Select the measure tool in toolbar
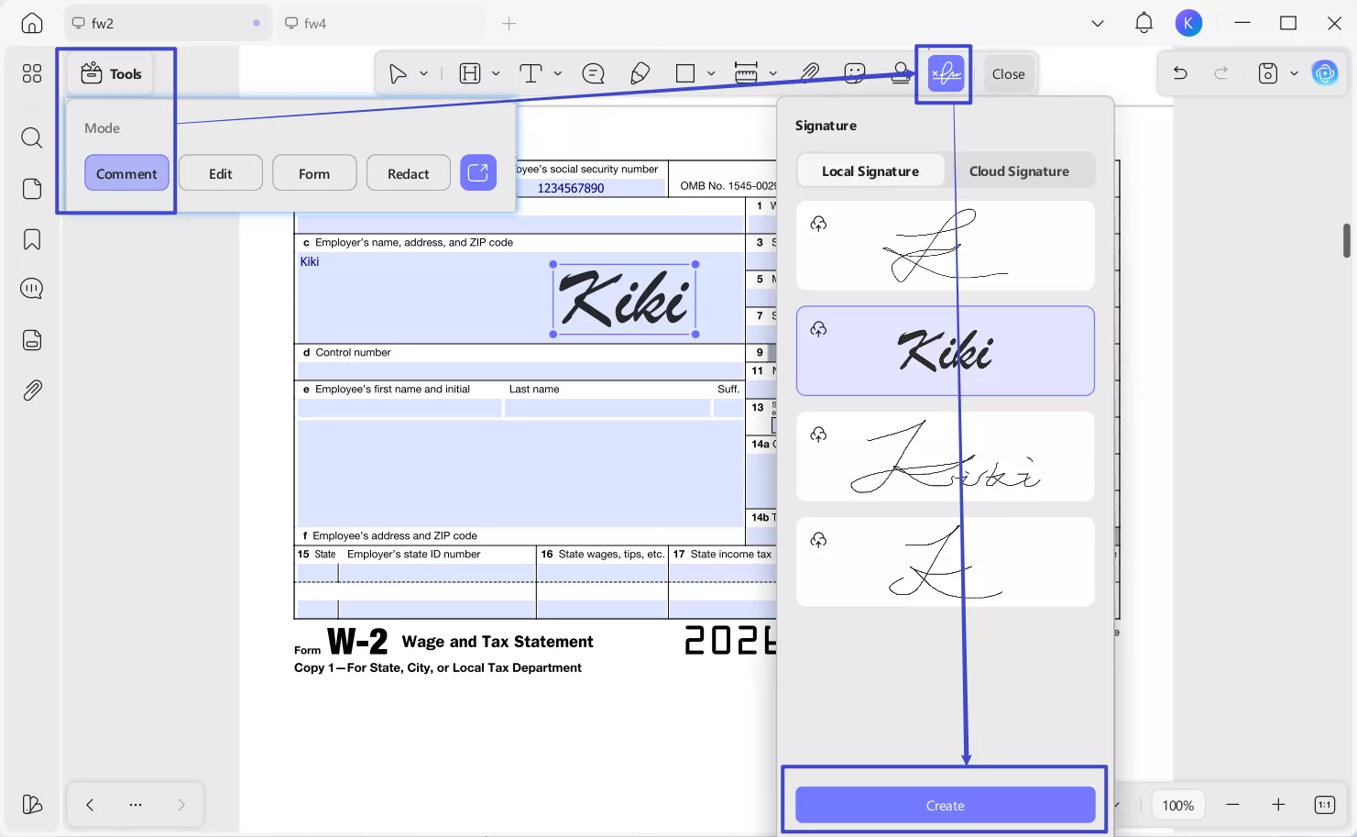Screen dimensions: 1357x837 click(x=747, y=73)
